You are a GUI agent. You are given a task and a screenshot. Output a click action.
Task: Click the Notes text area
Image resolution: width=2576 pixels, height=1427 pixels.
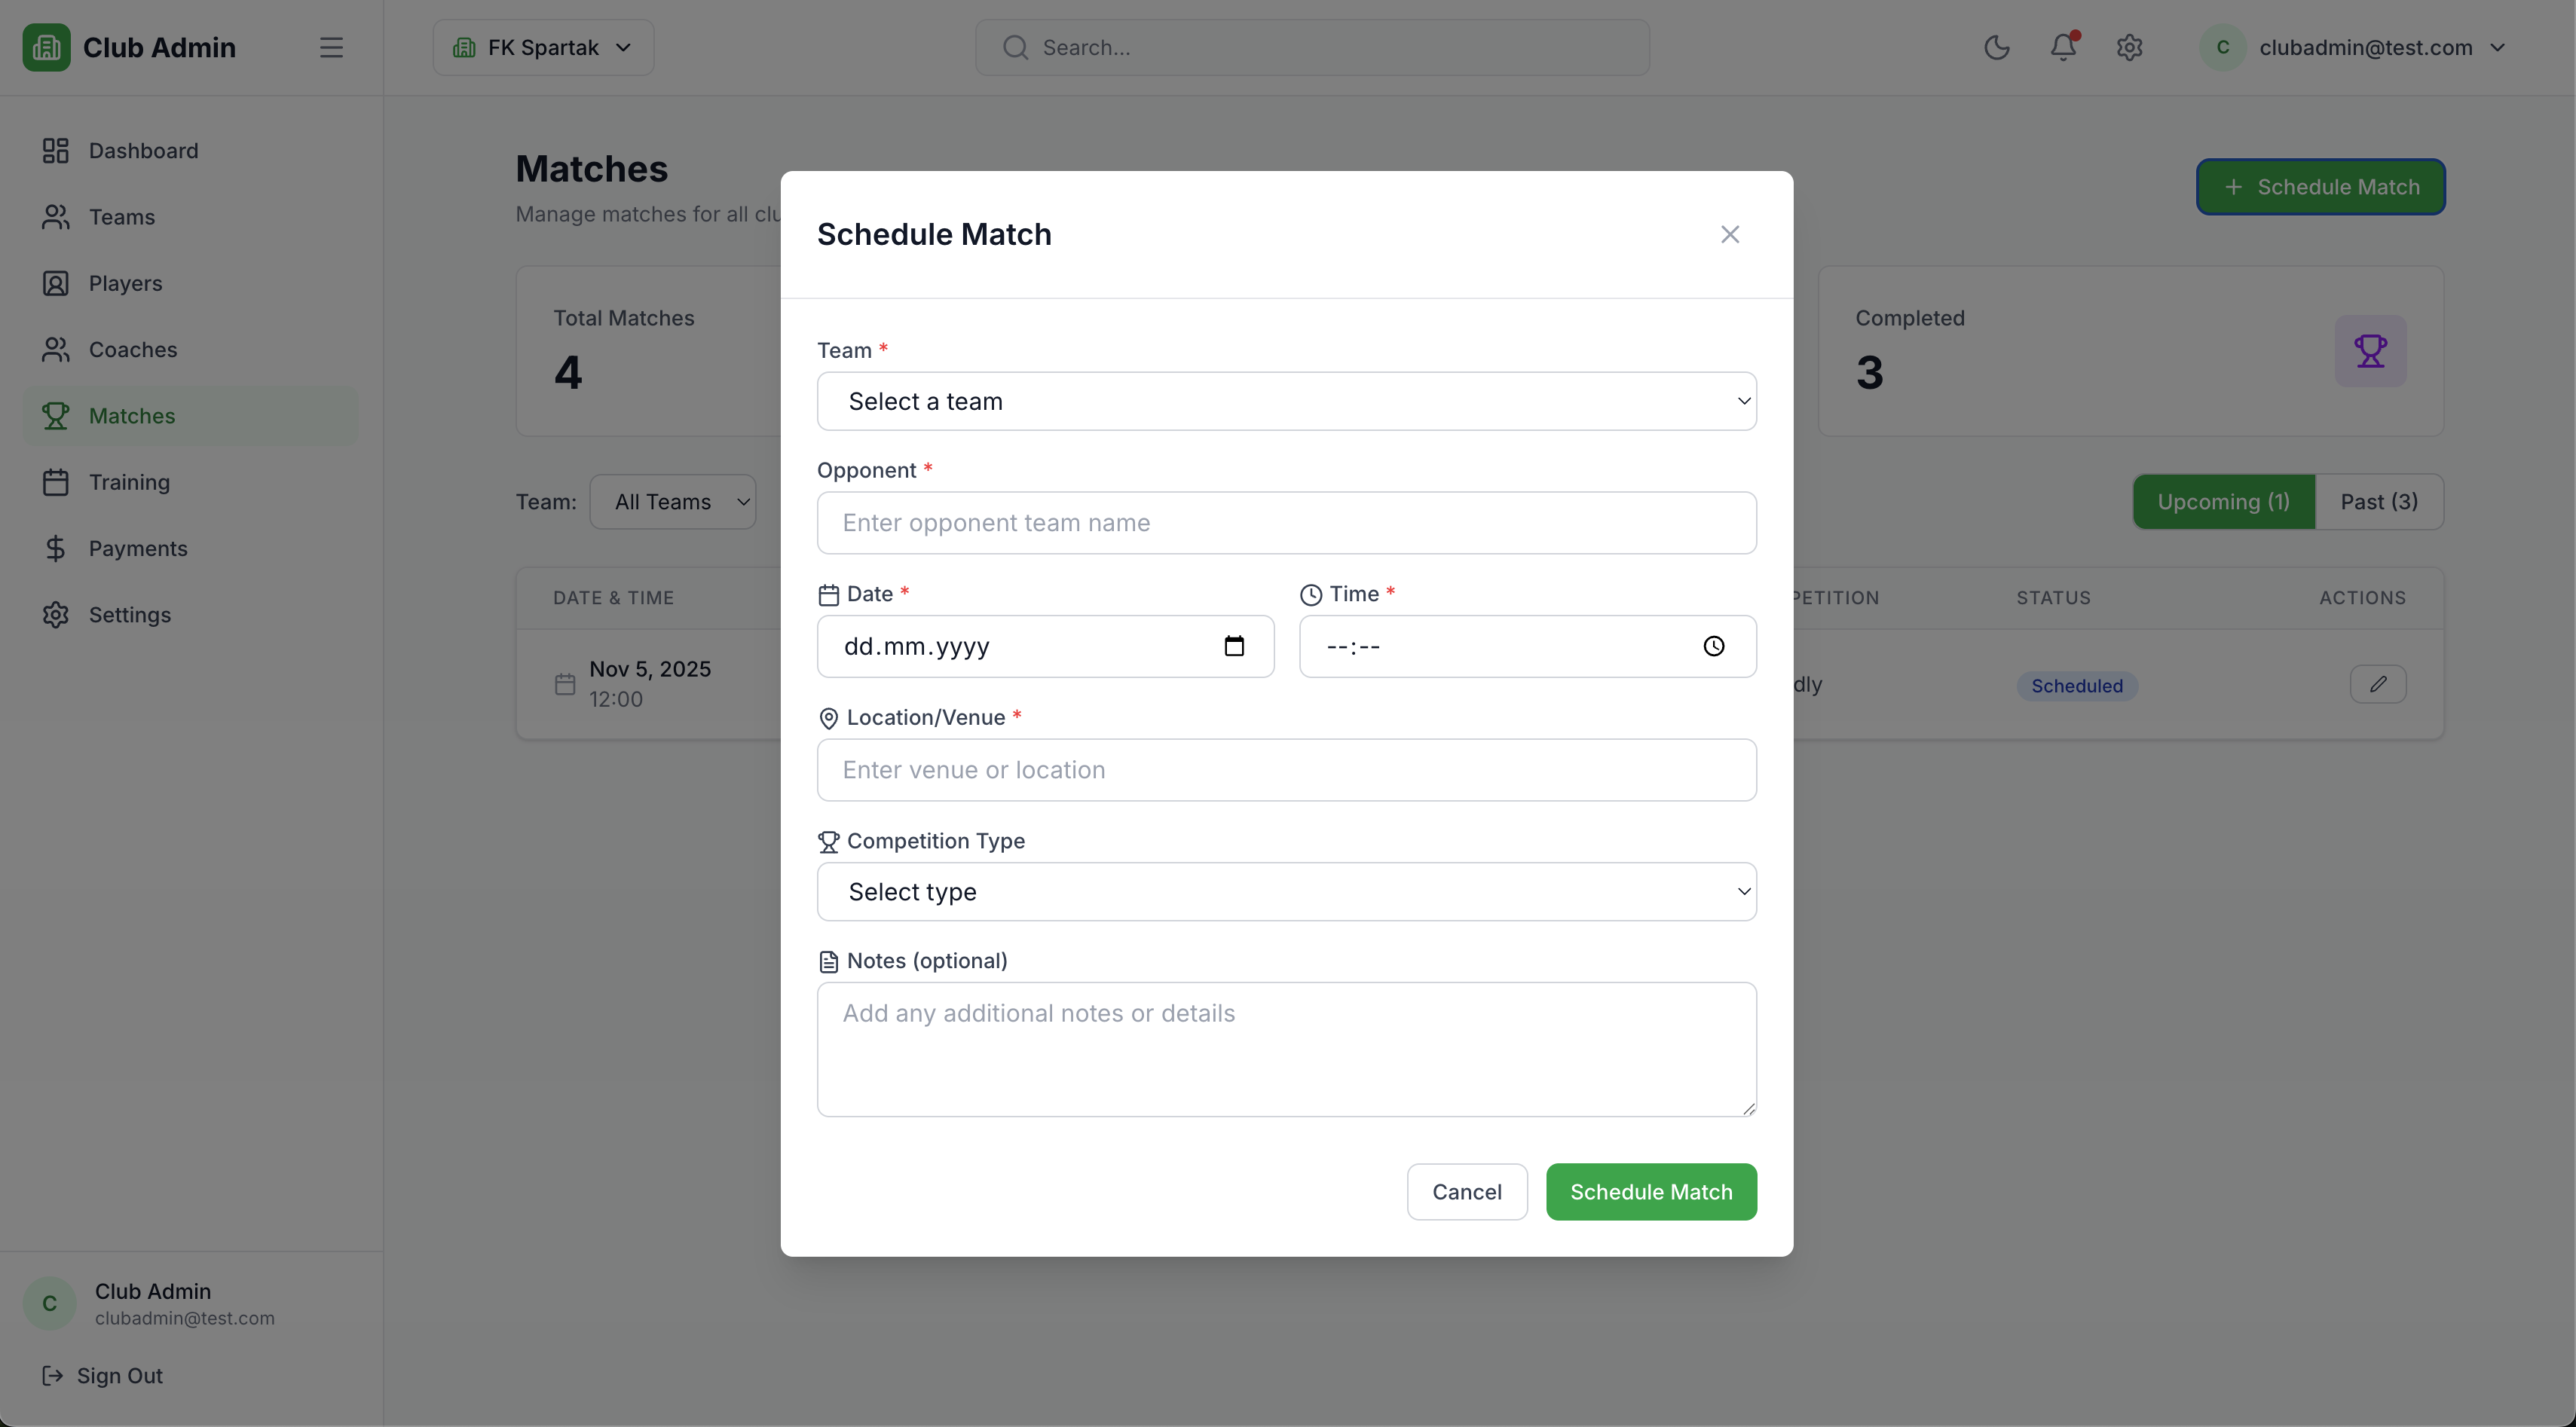[x=1286, y=1049]
